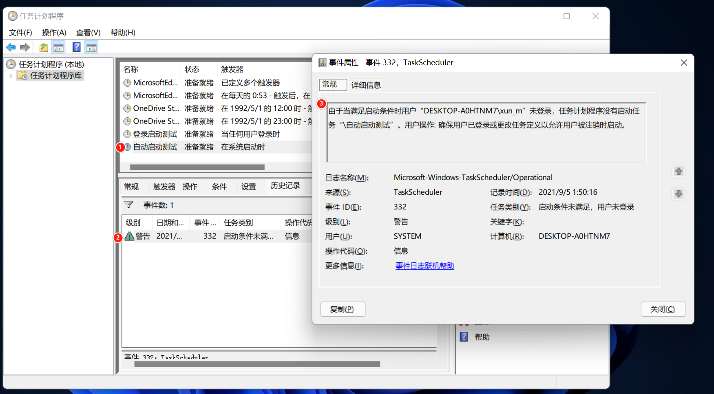Select MicrosoftEd... task with 已定义多个触发器
The width and height of the screenshot is (714, 394).
217,83
